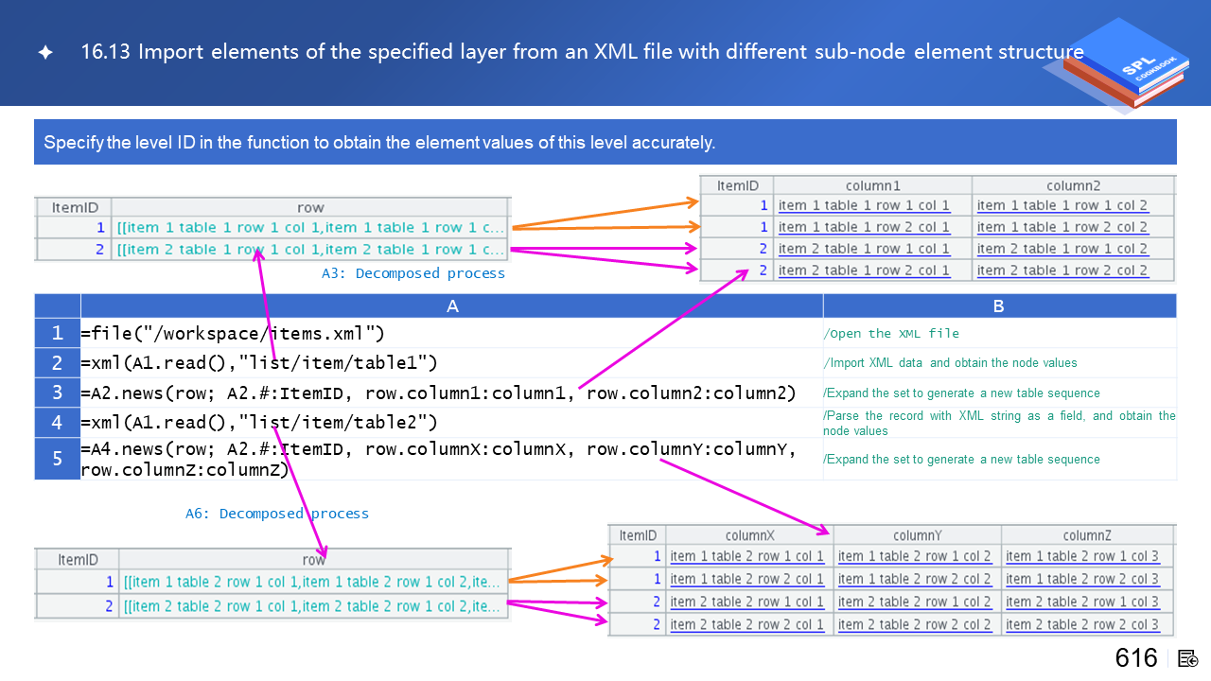Click the star bullet beside the slide title

(x=45, y=53)
